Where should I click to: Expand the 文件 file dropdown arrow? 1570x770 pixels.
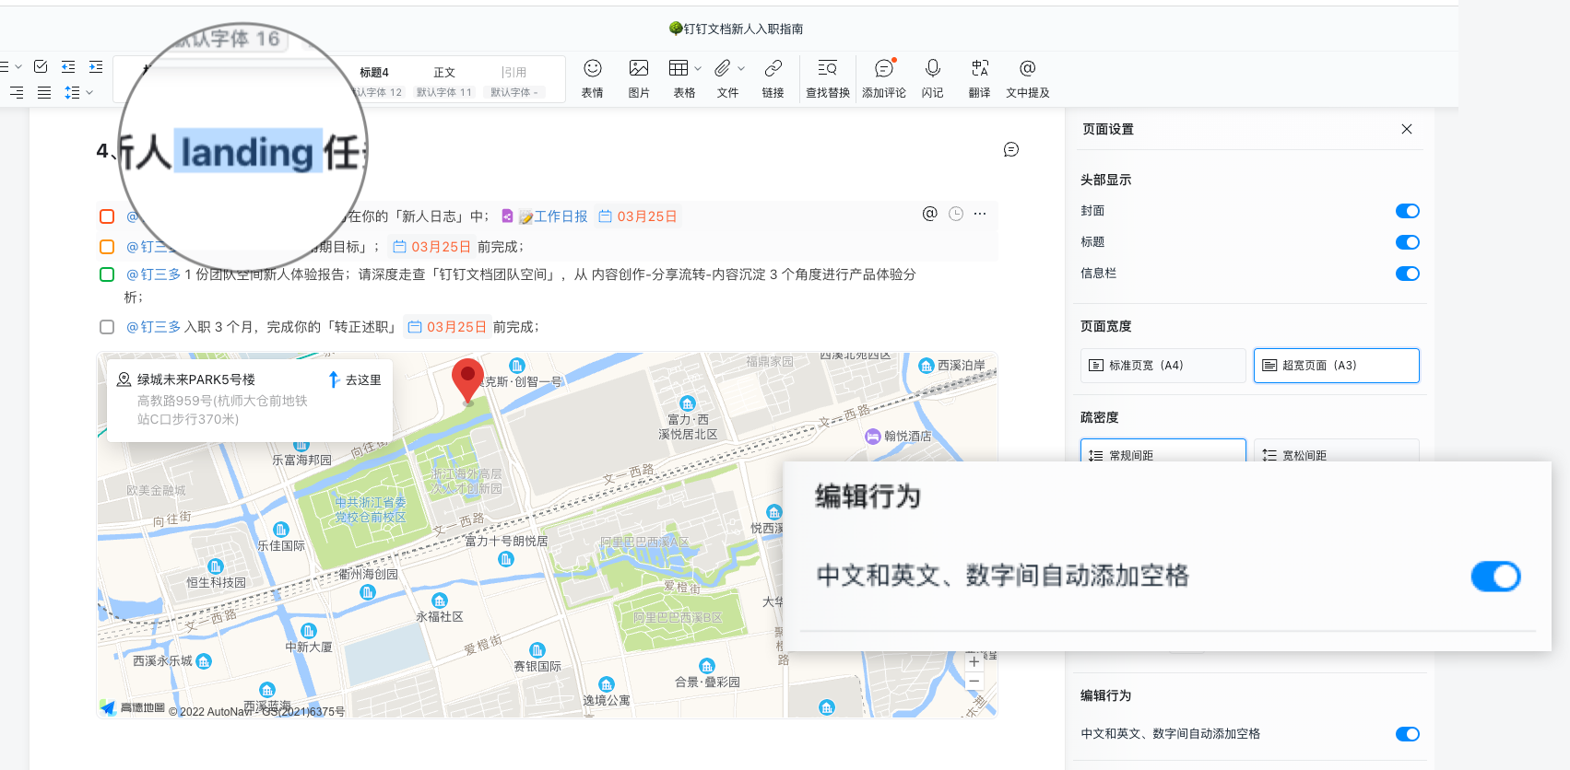click(x=741, y=68)
